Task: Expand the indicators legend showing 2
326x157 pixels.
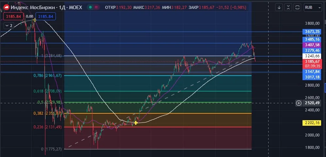Action: [x=9, y=25]
